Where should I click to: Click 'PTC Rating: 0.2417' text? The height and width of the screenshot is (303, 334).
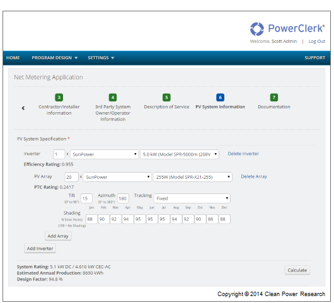[54, 187]
